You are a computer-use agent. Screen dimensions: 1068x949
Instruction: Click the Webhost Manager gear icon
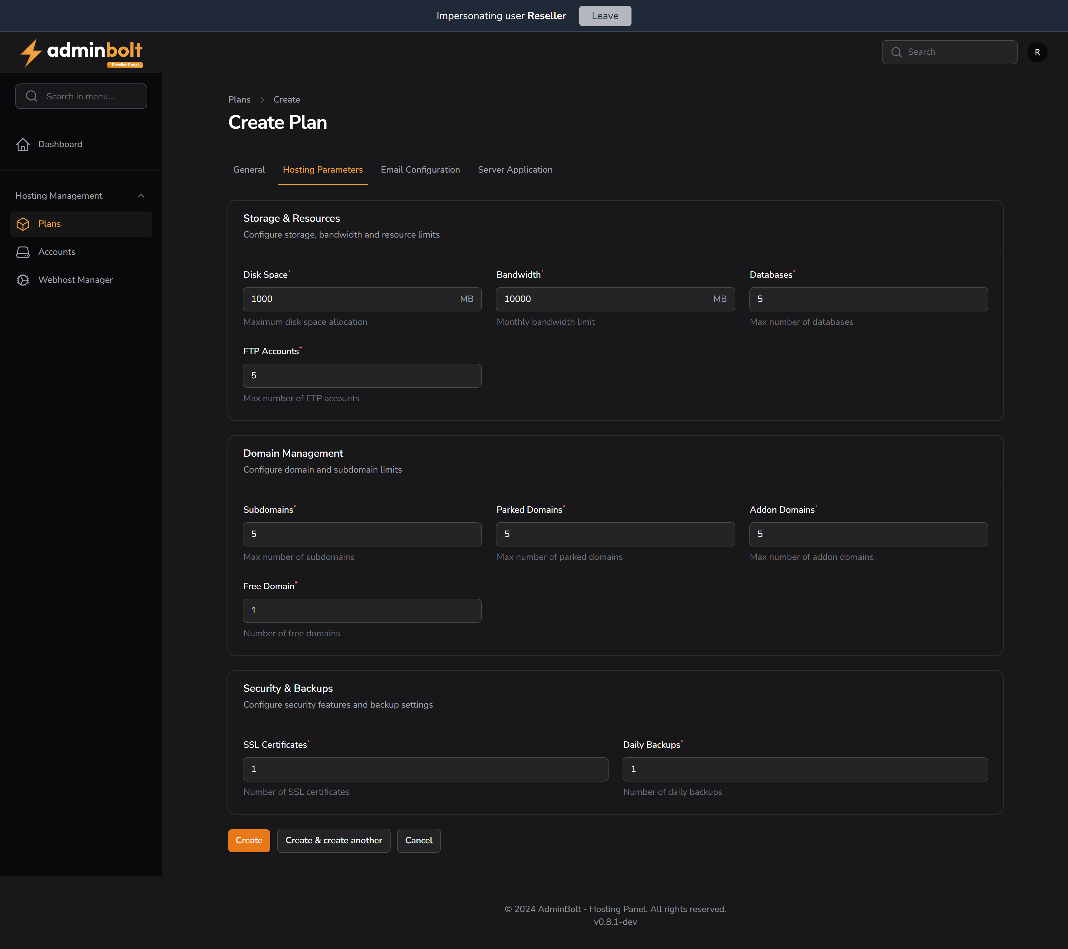point(23,280)
